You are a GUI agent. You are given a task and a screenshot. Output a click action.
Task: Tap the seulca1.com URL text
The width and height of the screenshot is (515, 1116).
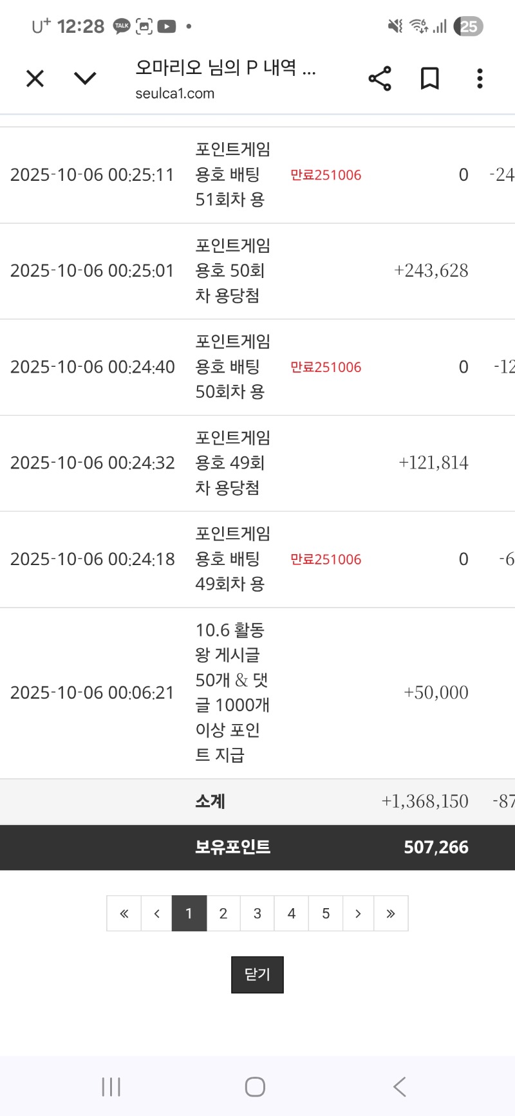(x=174, y=94)
